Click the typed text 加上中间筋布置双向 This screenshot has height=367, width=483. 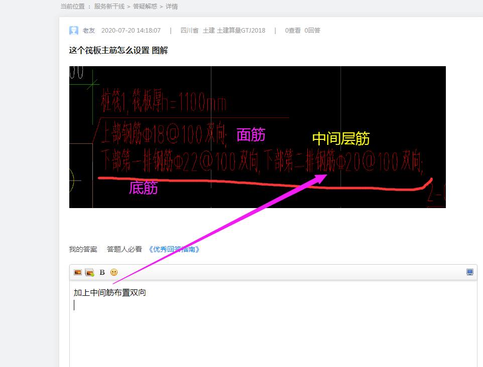[109, 293]
